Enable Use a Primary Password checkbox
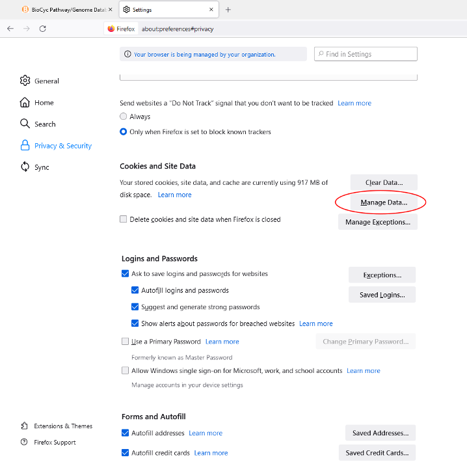The width and height of the screenshot is (467, 466). (x=126, y=341)
